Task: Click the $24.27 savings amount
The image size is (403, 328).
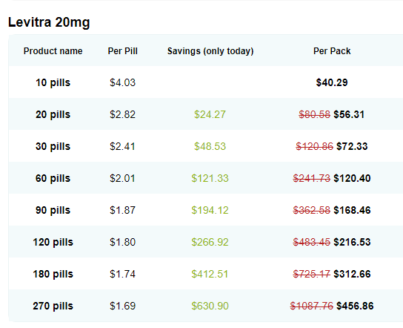Action: pos(210,114)
